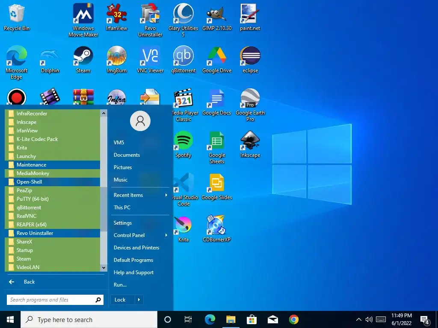This screenshot has width=438, height=328.
Task: Click the Spotify desktop icon
Action: pos(183,145)
